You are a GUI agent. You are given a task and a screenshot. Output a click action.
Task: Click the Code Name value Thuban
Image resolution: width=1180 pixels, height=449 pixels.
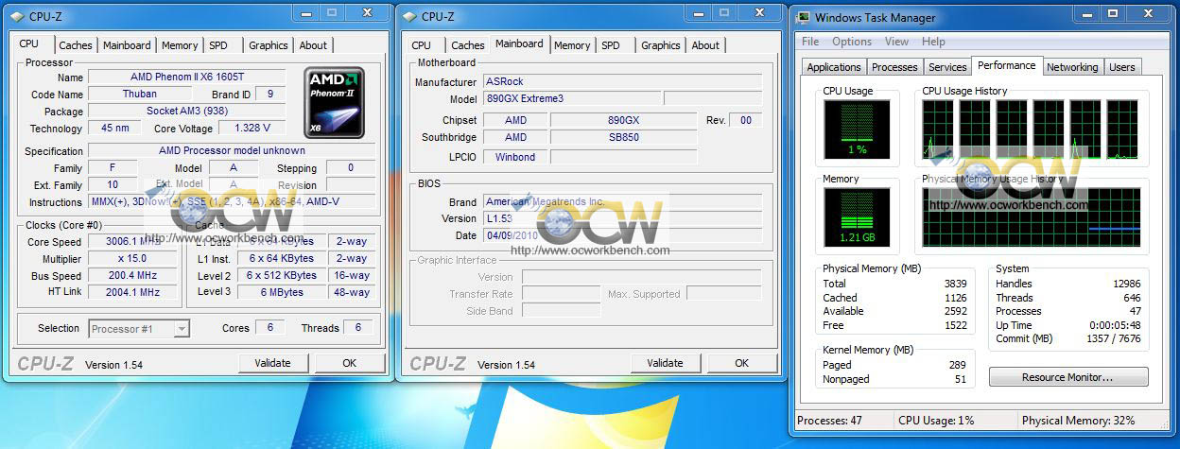[x=140, y=95]
